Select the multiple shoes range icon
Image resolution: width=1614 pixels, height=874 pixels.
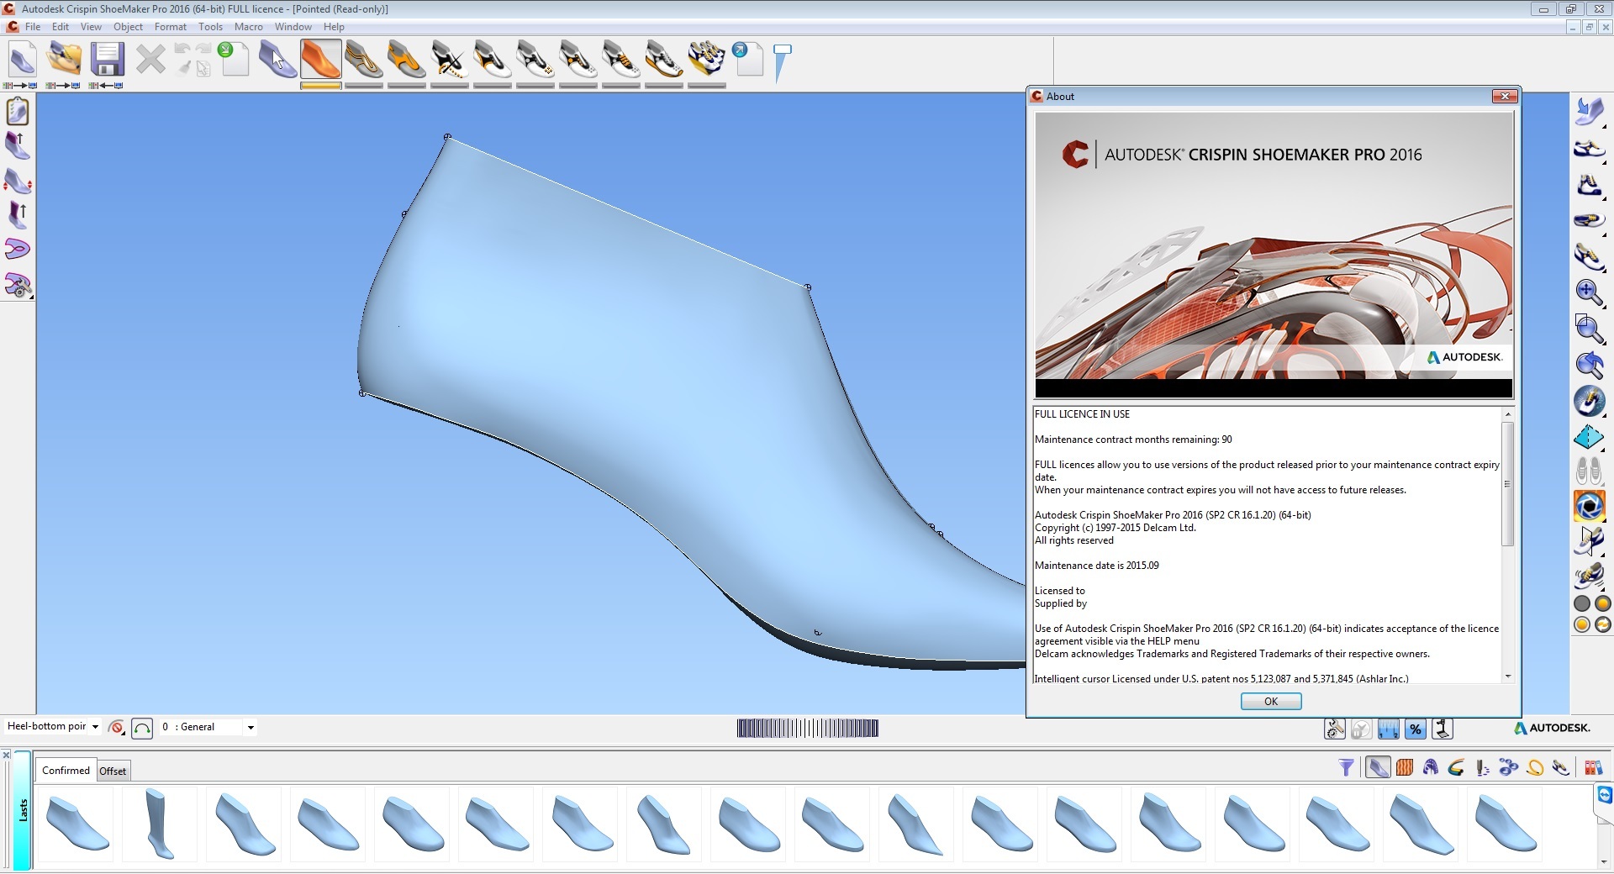pyautogui.click(x=706, y=61)
